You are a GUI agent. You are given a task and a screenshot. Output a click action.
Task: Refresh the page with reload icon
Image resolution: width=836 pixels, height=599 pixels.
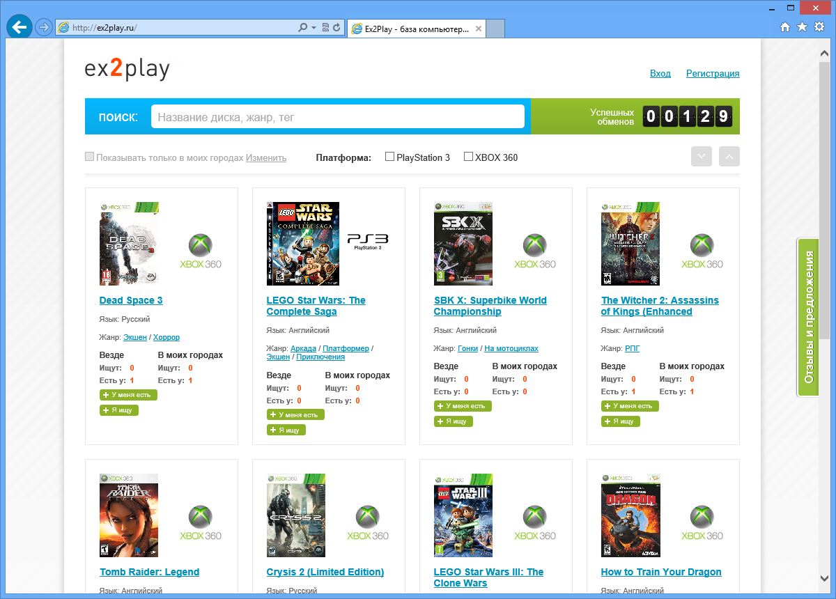coord(337,28)
